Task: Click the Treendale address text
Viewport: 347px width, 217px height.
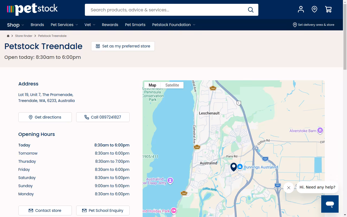Action: coord(46,98)
